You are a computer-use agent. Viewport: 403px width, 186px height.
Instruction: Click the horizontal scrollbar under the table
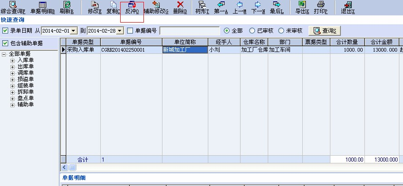point(227,167)
